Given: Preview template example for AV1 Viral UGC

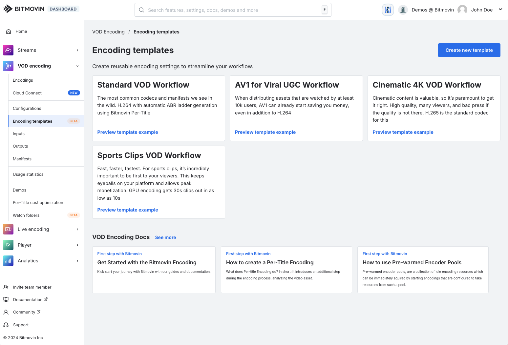Looking at the screenshot, I should (x=265, y=132).
